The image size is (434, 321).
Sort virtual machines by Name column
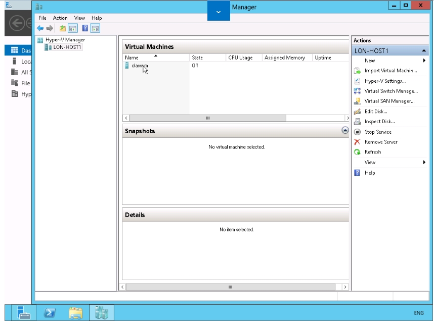click(156, 58)
